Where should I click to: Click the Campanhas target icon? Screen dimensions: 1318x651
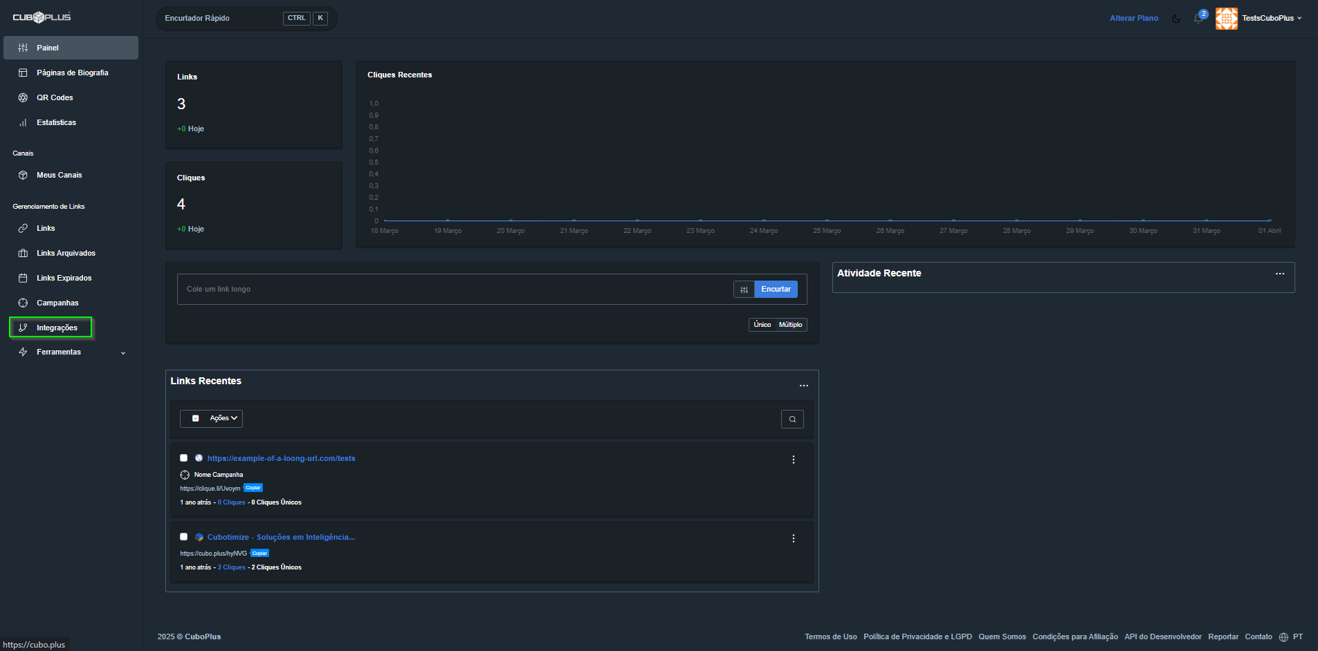click(23, 303)
